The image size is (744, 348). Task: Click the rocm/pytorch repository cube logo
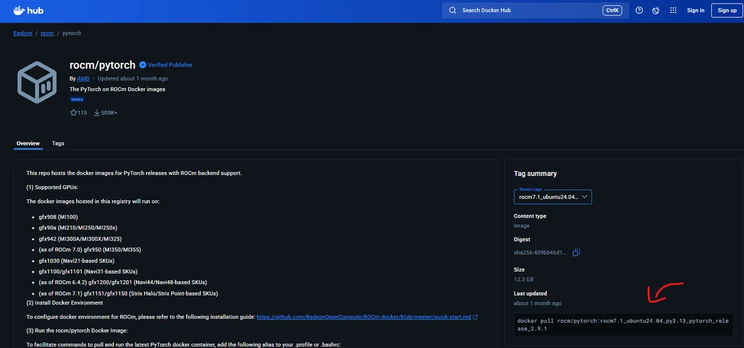tap(37, 83)
